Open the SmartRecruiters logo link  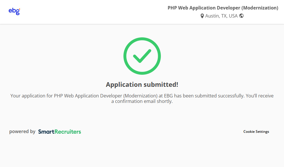coord(60,132)
